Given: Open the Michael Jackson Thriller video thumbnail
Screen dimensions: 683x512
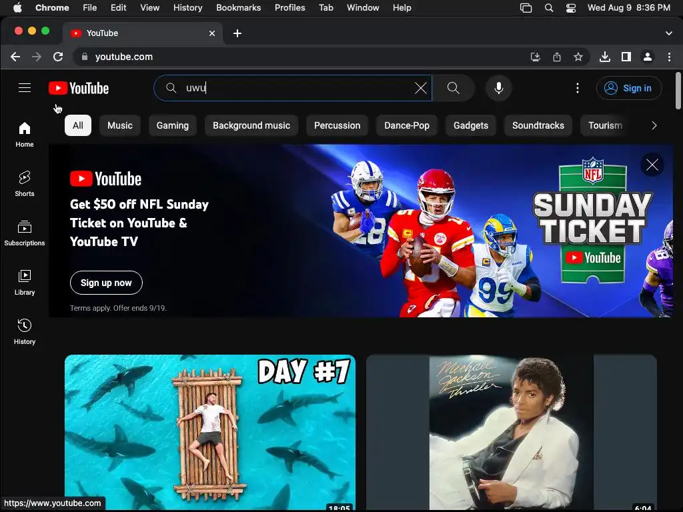Looking at the screenshot, I should click(x=512, y=432).
